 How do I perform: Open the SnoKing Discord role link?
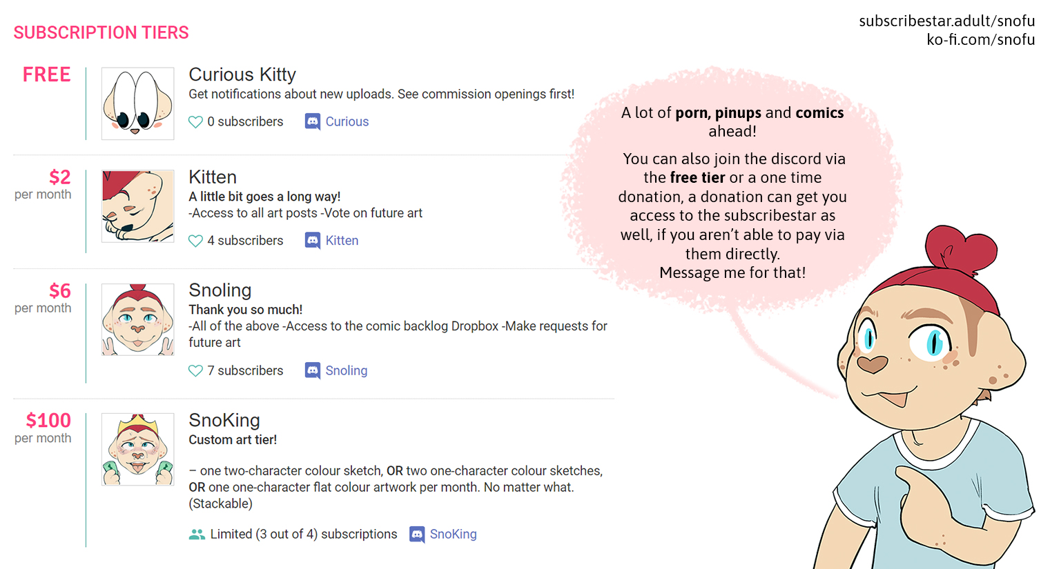453,535
